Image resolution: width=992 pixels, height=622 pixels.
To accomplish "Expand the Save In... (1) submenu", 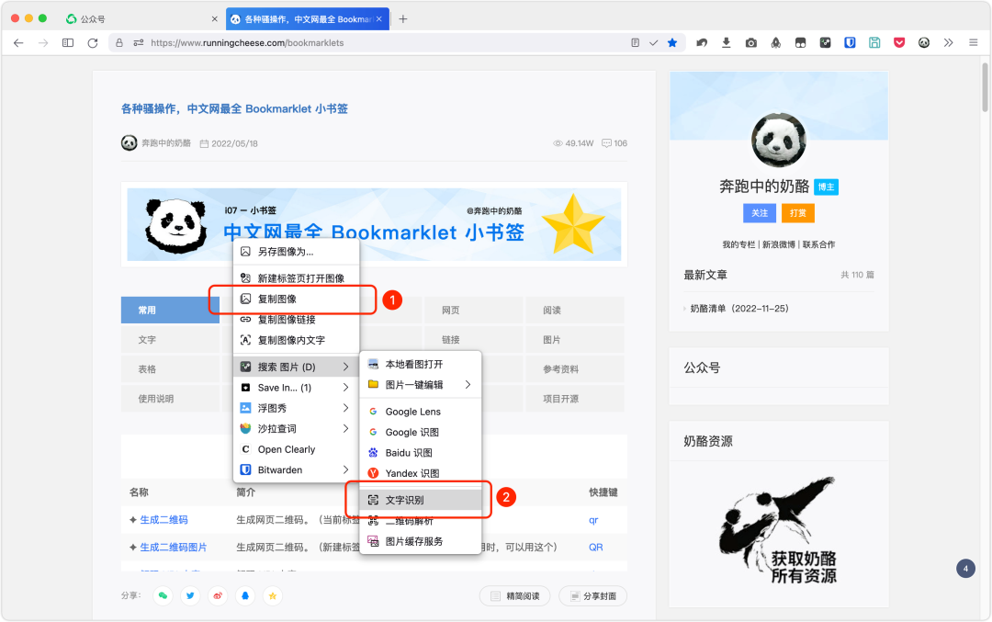I will click(x=296, y=388).
